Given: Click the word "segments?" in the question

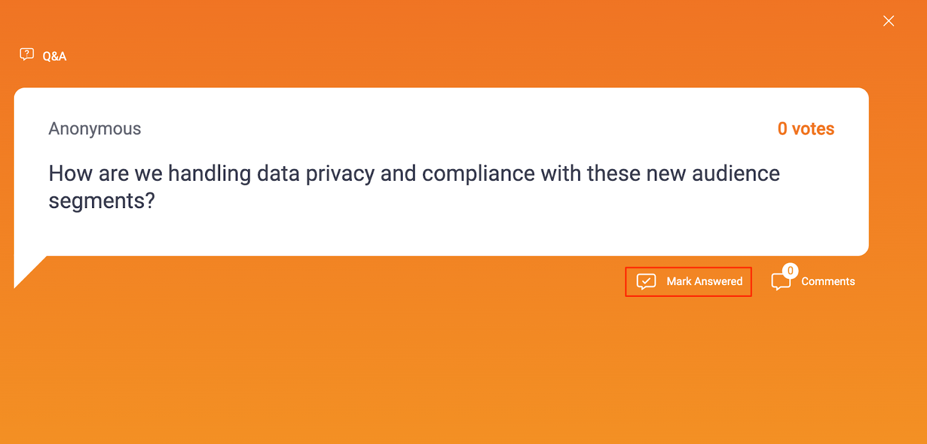Looking at the screenshot, I should [102, 201].
